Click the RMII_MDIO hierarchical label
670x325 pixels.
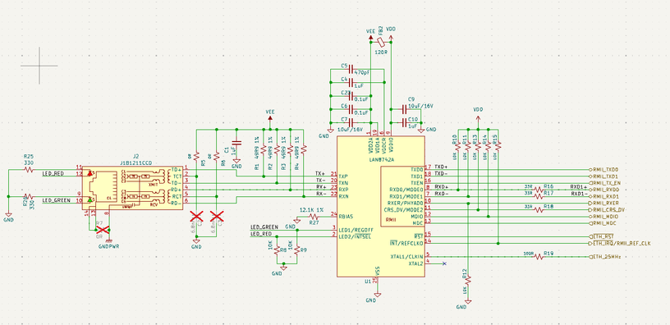(x=604, y=217)
